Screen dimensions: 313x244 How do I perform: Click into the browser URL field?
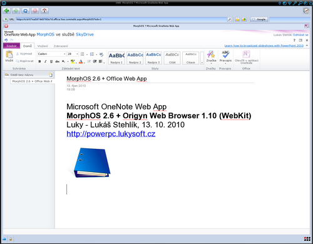click(x=121, y=19)
